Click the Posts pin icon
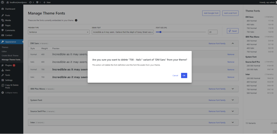Image resolution: width=277 pixels, height=134 pixels. coord(3,15)
